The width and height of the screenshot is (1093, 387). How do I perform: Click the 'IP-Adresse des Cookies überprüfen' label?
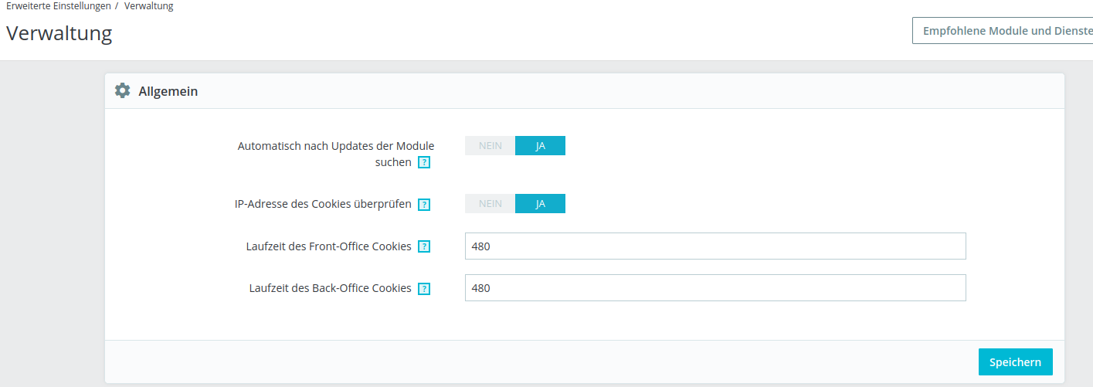[x=323, y=205]
